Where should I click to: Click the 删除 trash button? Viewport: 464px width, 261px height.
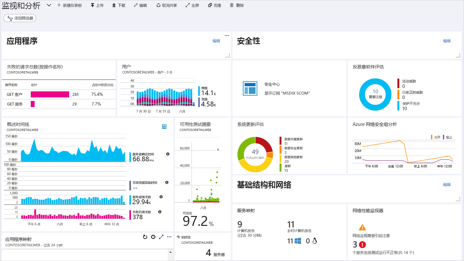(237, 5)
